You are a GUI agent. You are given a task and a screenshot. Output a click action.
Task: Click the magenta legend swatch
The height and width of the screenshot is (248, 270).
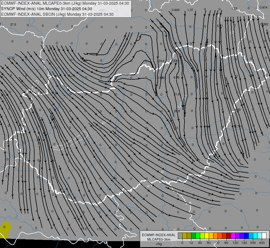233,236
